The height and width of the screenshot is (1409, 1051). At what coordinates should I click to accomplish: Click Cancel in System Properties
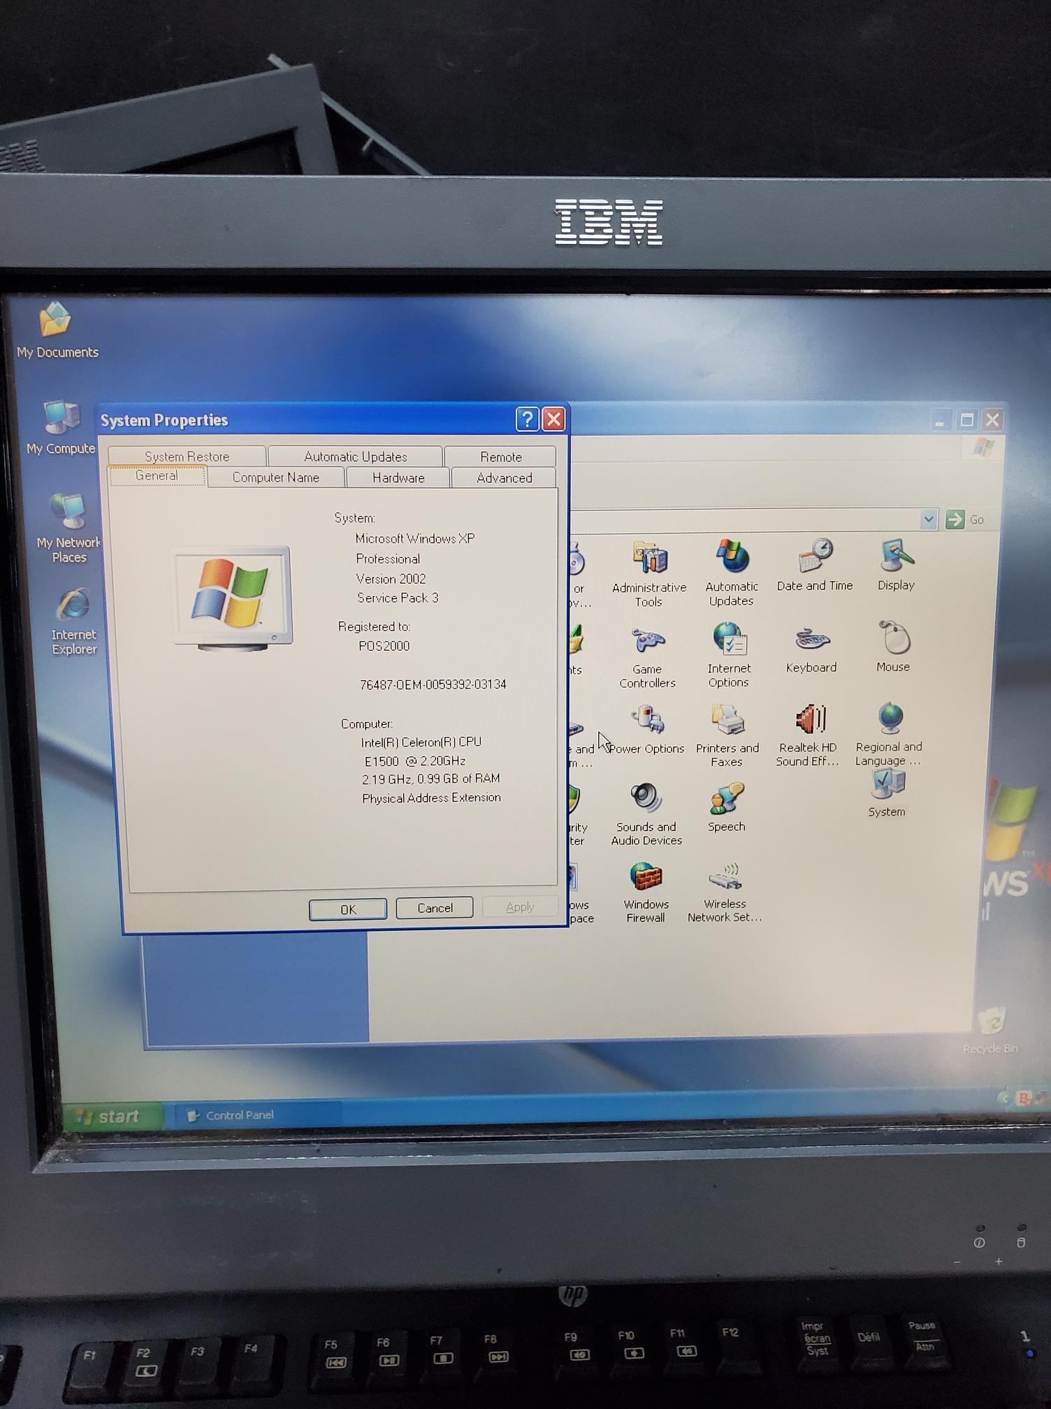click(x=435, y=907)
